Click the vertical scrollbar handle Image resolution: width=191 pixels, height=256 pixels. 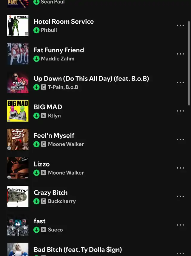pyautogui.click(x=189, y=63)
